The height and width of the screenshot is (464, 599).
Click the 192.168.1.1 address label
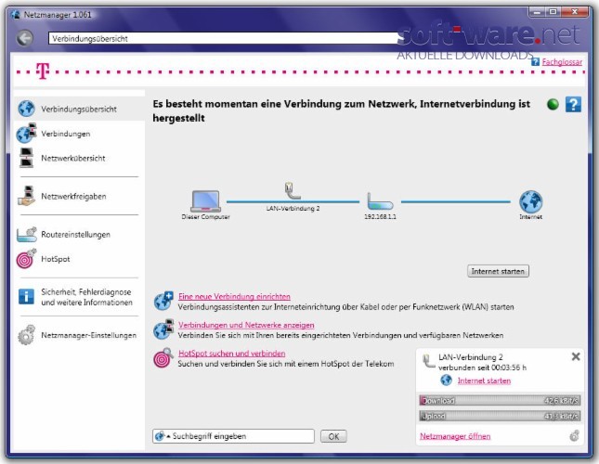click(380, 216)
